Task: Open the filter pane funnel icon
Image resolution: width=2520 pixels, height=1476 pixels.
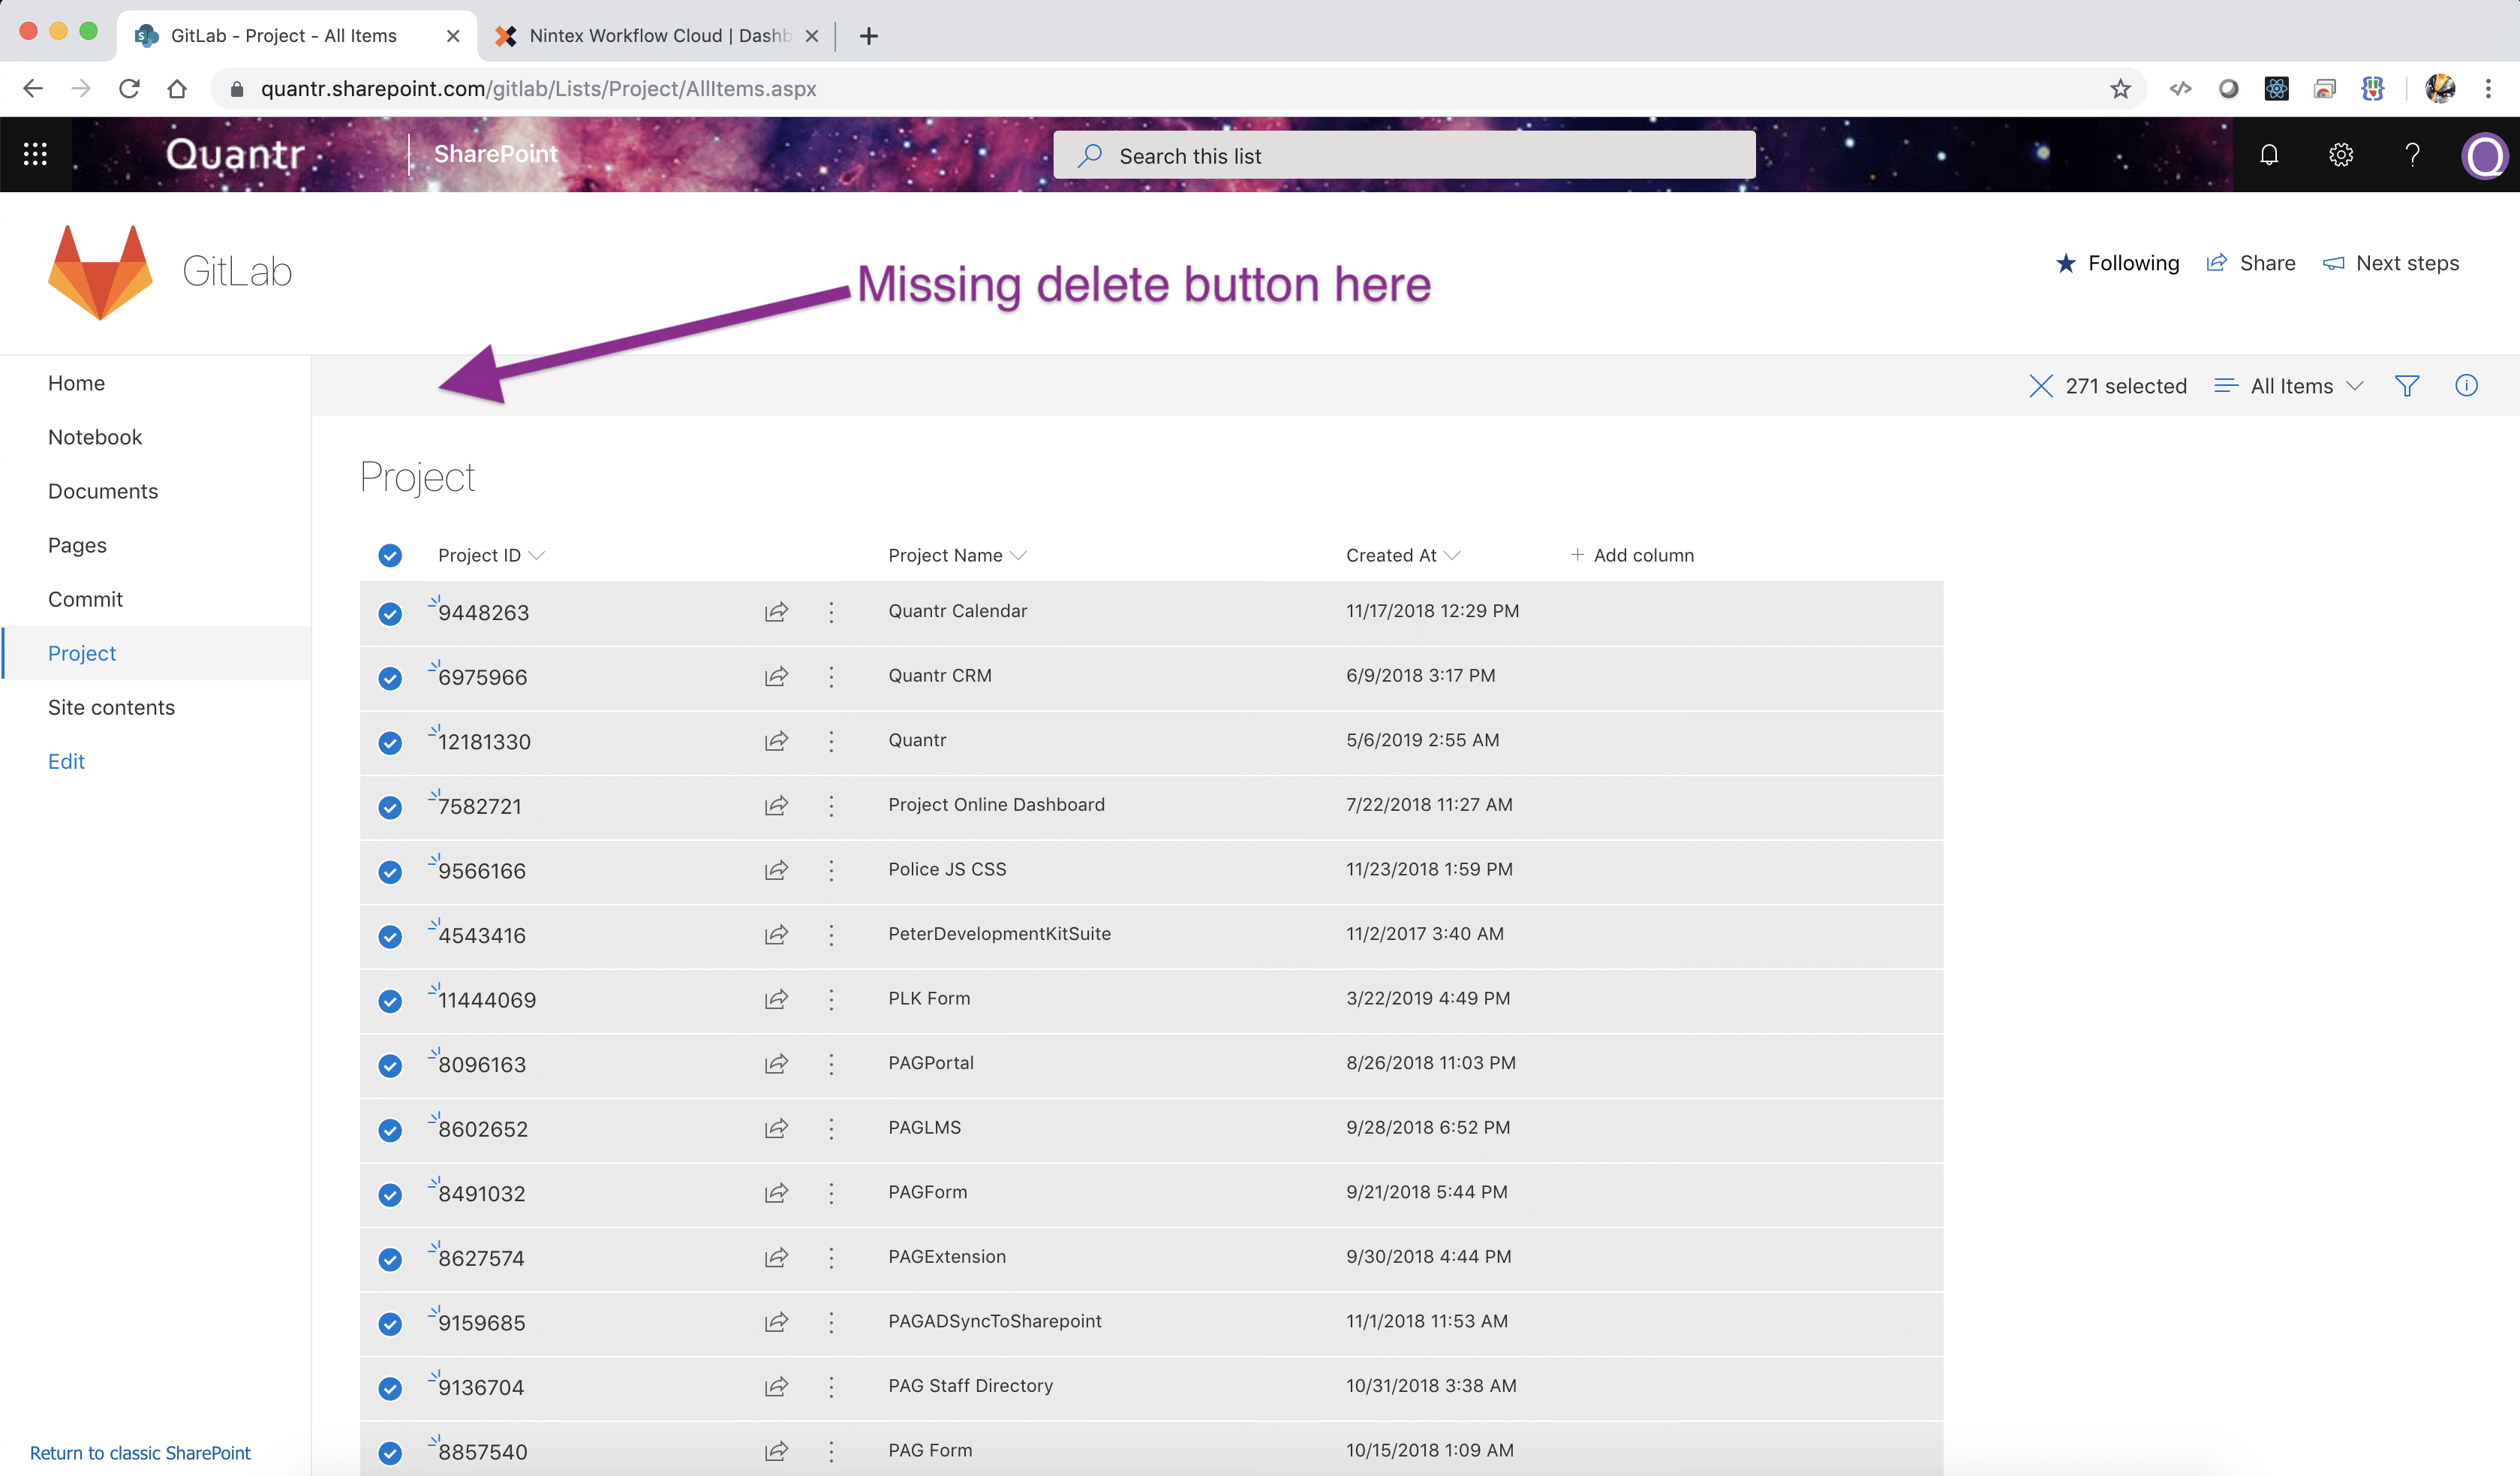Action: [2407, 386]
